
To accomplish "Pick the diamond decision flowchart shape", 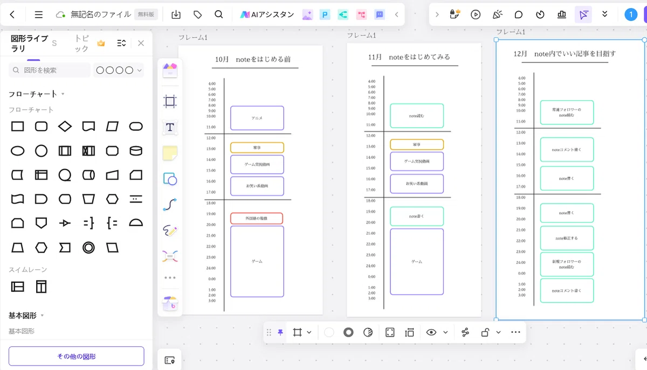I will pos(65,127).
